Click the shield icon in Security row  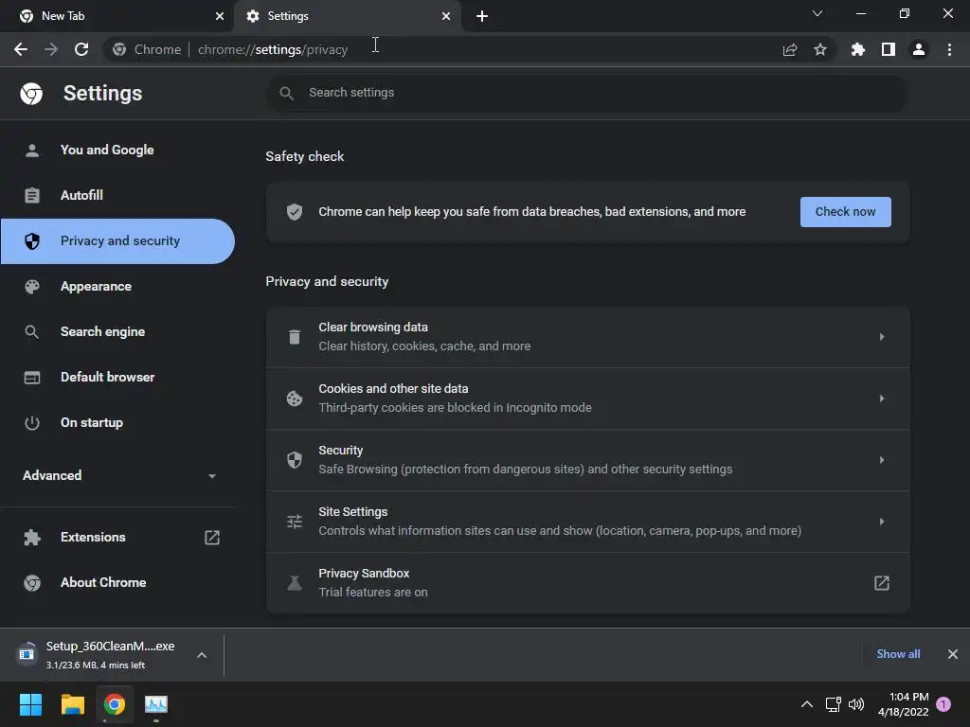(295, 460)
